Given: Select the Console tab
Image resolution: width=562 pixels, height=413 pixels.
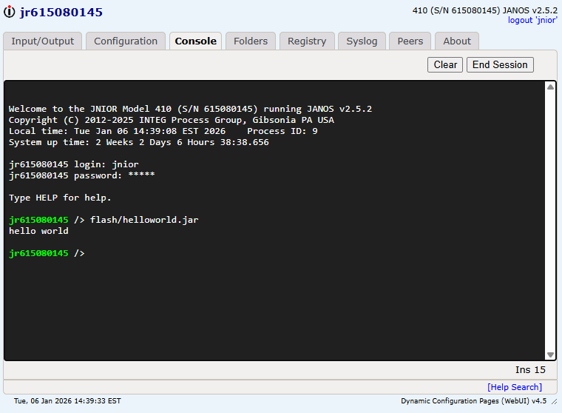Looking at the screenshot, I should point(195,41).
